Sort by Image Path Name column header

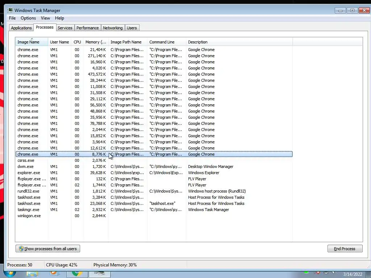tap(128, 42)
